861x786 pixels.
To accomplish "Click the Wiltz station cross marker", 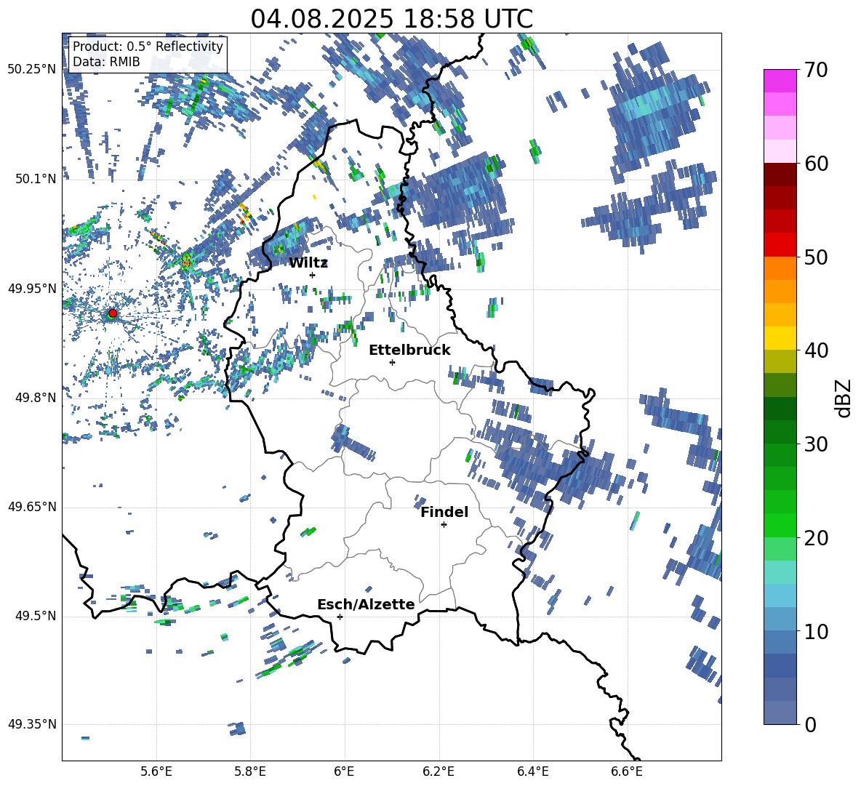I will click(x=313, y=275).
